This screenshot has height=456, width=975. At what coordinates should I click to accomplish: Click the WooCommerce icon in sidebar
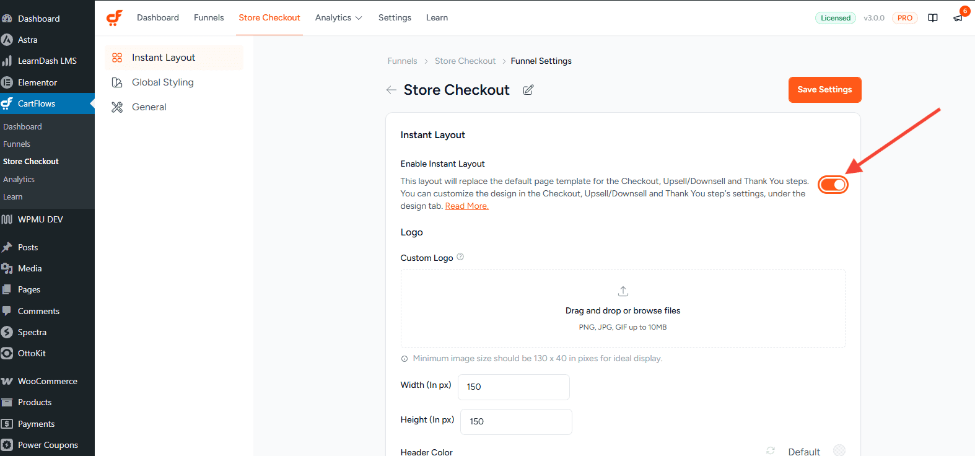(7, 381)
